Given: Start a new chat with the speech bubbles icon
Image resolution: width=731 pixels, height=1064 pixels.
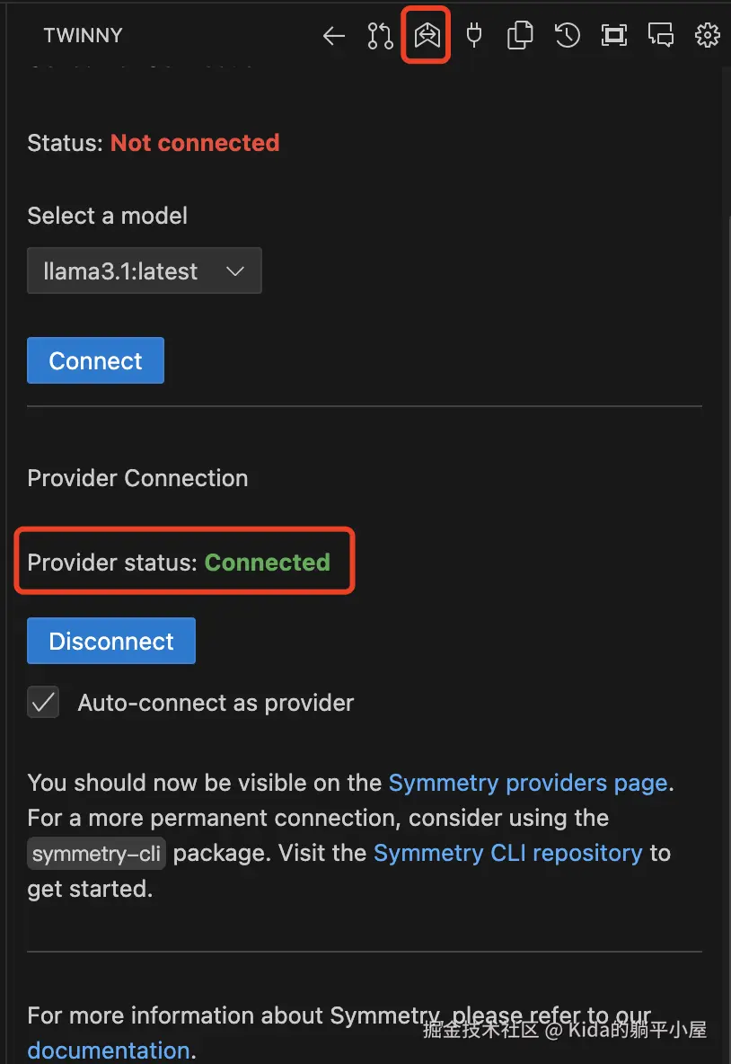Looking at the screenshot, I should tap(661, 36).
